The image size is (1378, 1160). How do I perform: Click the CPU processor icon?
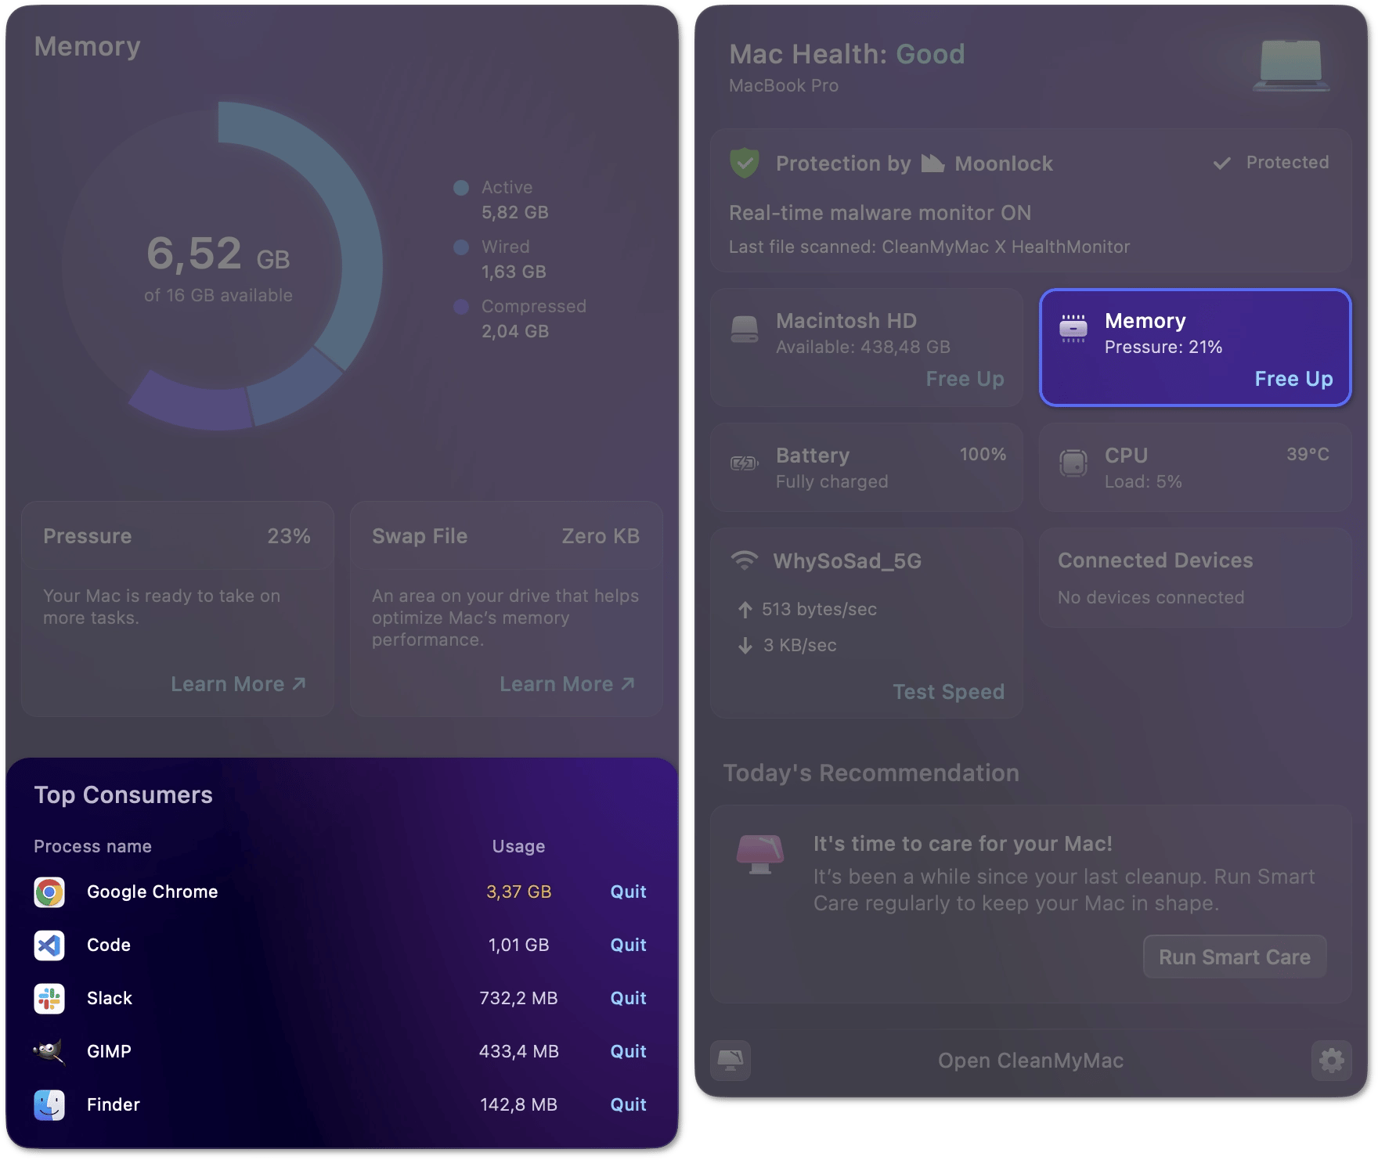pyautogui.click(x=1073, y=463)
